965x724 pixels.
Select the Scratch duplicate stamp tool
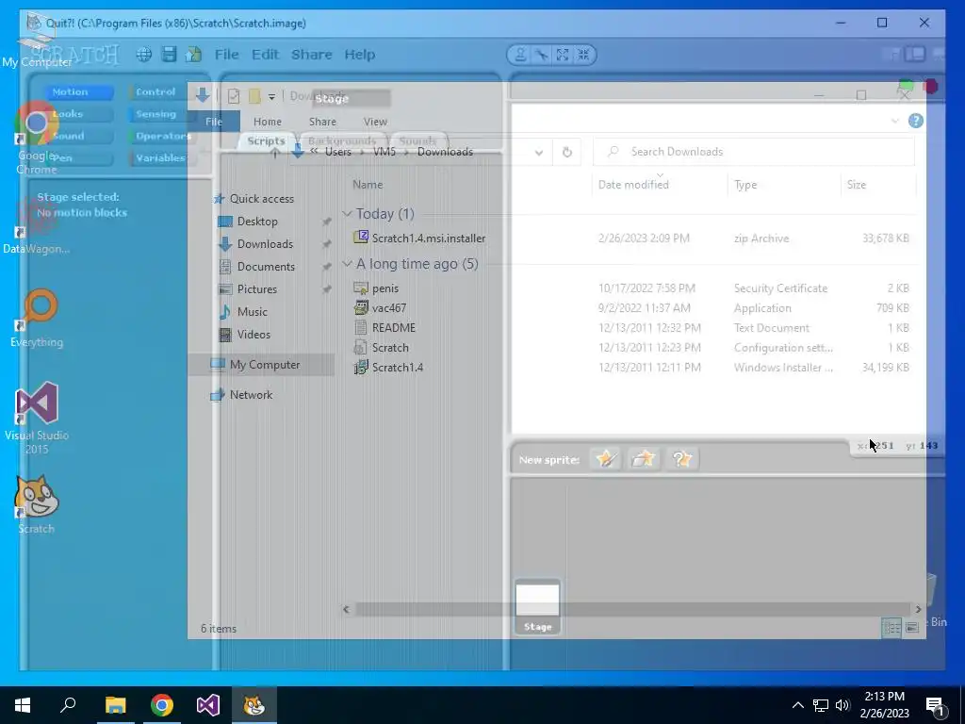(520, 55)
